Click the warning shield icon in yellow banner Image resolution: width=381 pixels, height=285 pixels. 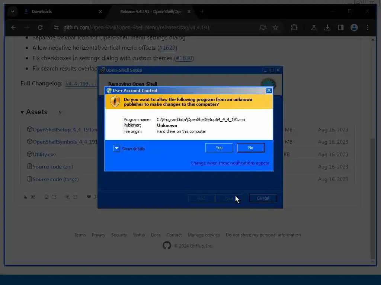pos(115,101)
